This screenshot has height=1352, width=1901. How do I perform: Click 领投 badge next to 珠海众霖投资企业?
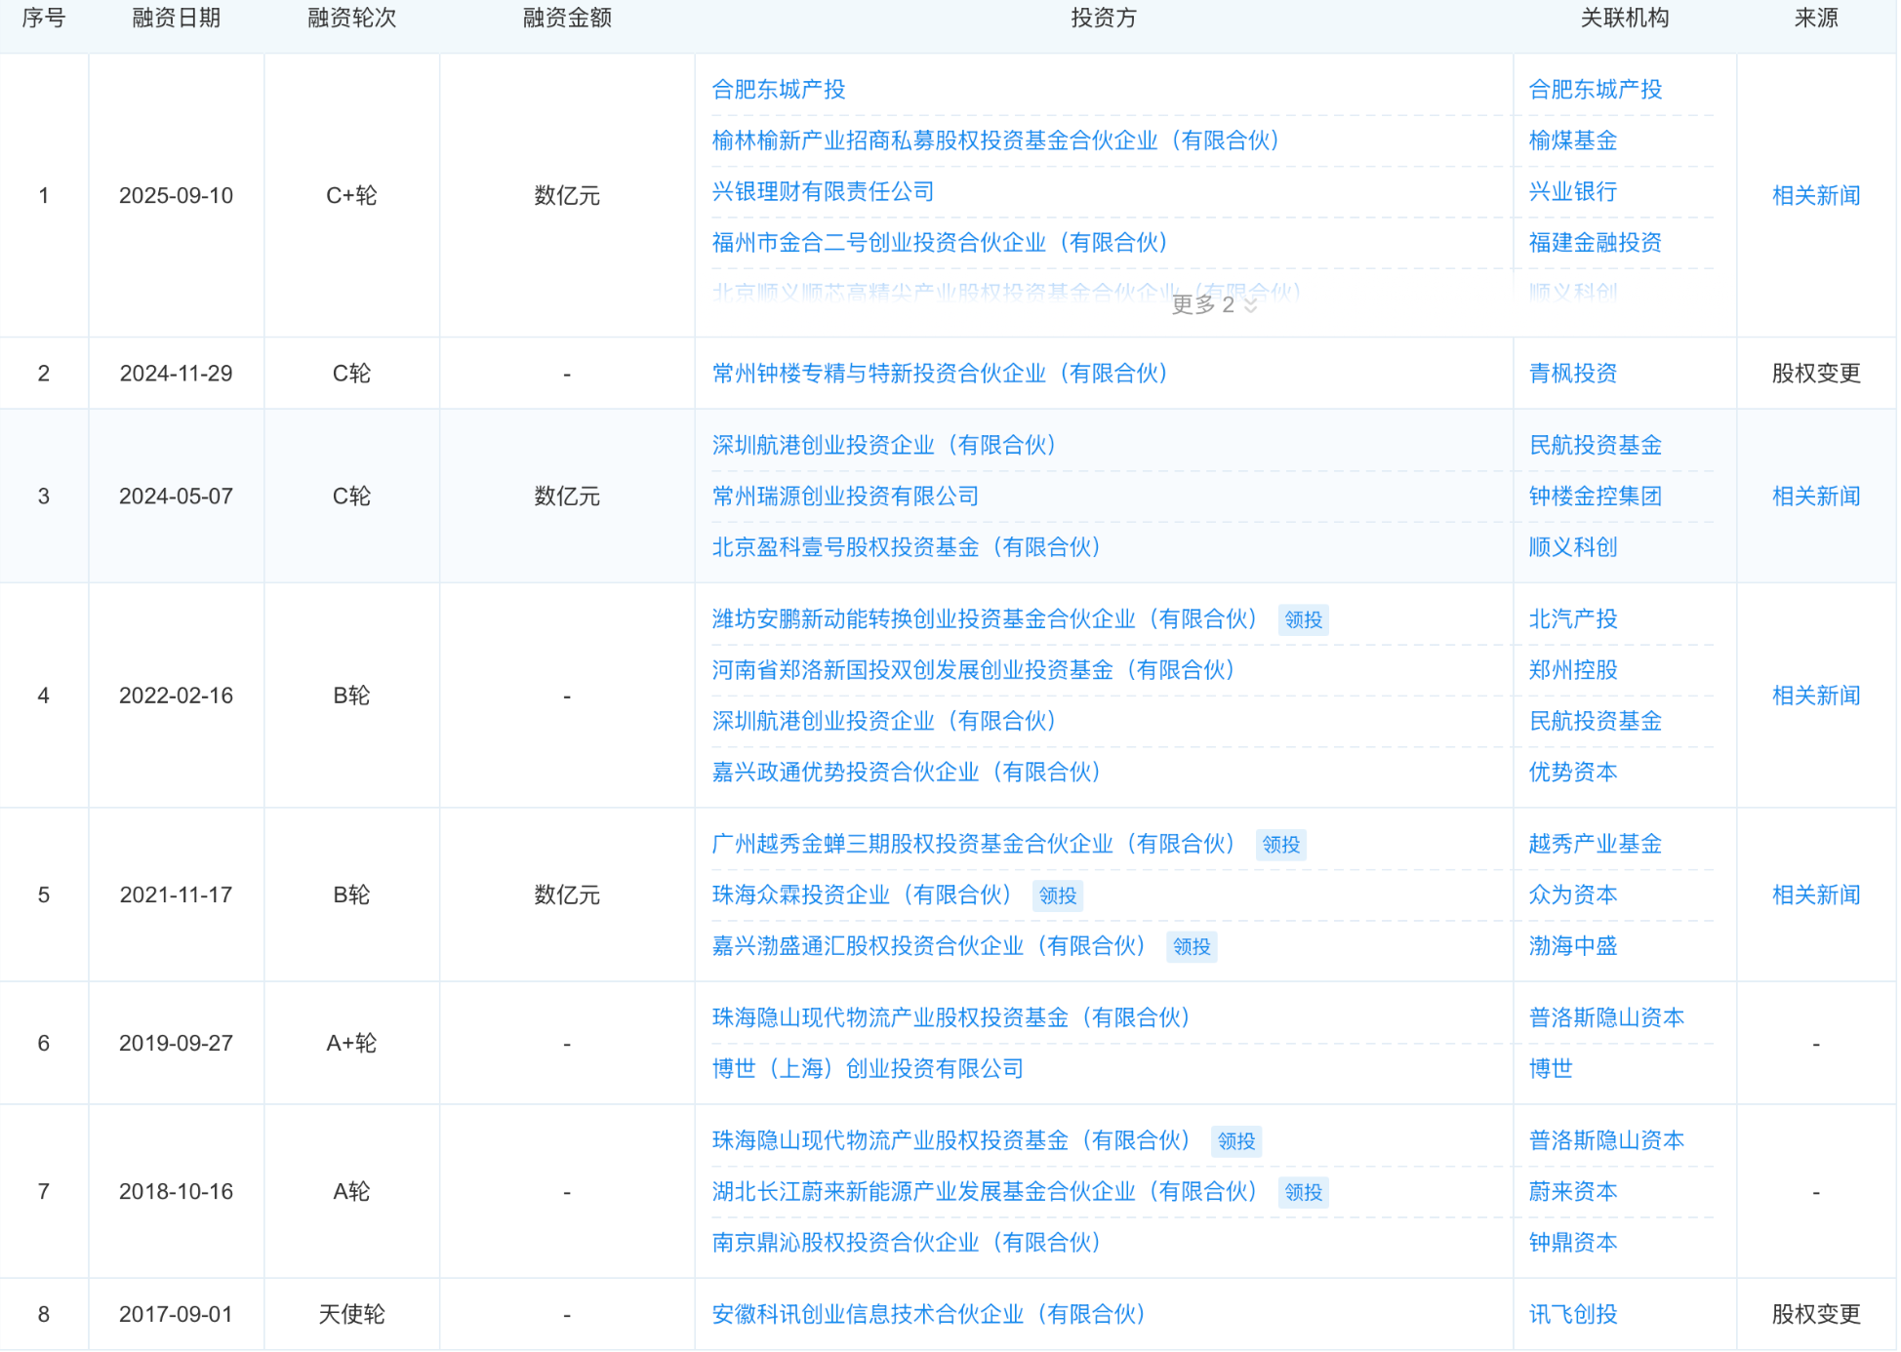click(x=1057, y=895)
